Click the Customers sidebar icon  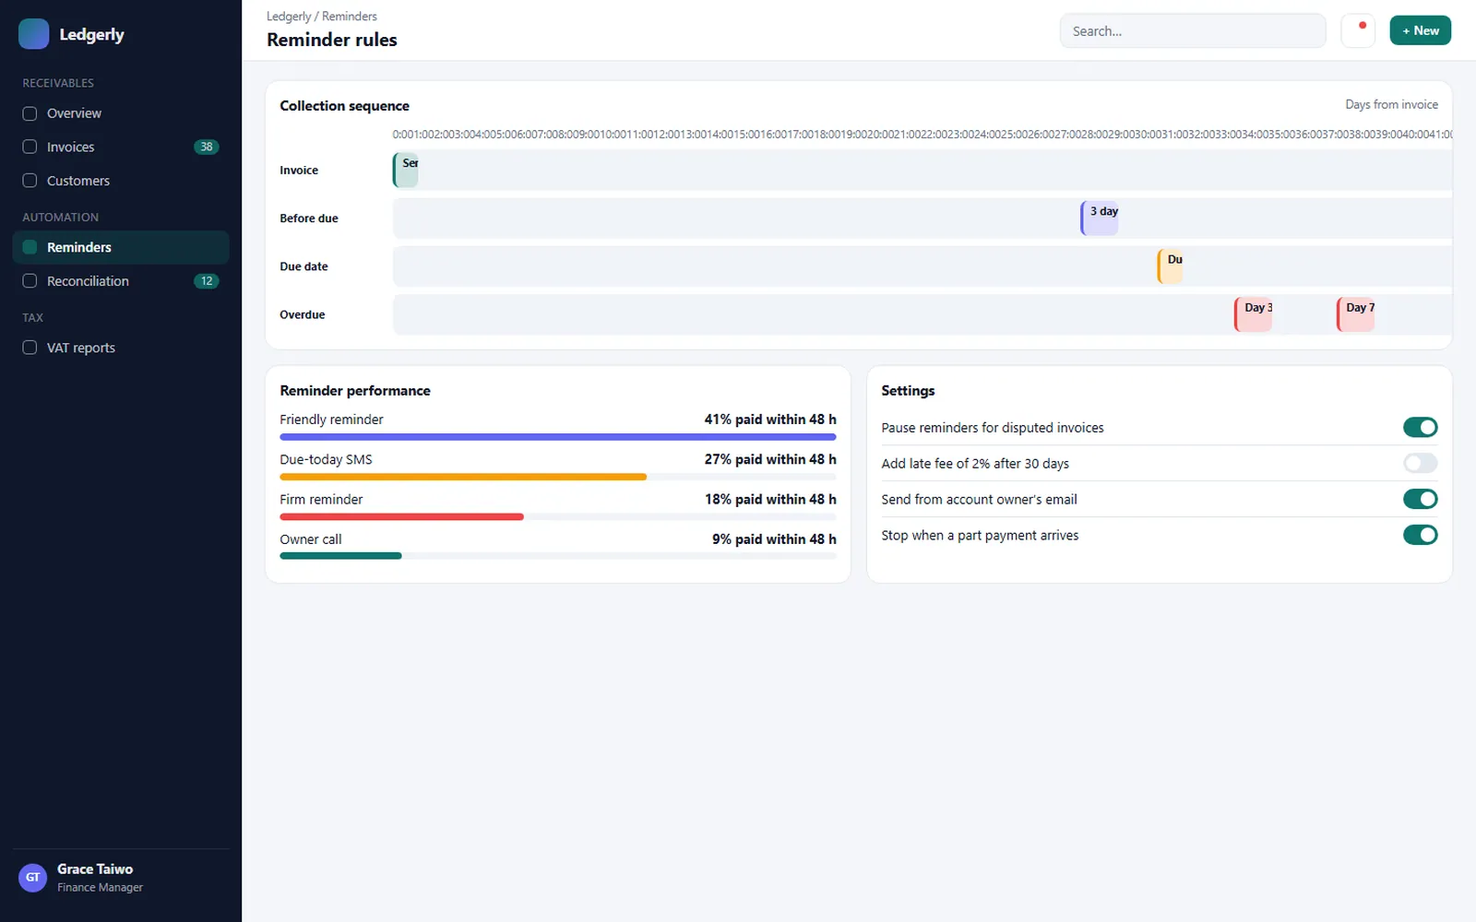click(30, 181)
